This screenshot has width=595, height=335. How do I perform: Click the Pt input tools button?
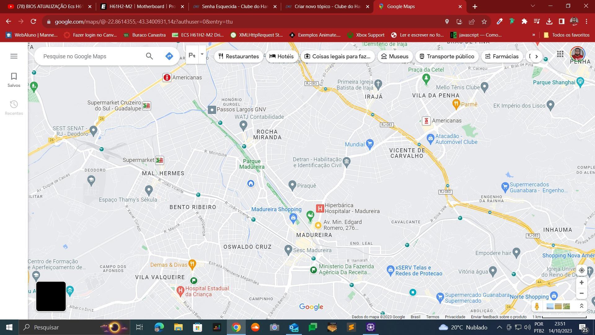[192, 55]
